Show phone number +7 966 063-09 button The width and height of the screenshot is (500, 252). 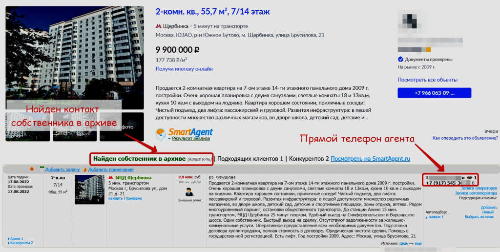point(434,93)
